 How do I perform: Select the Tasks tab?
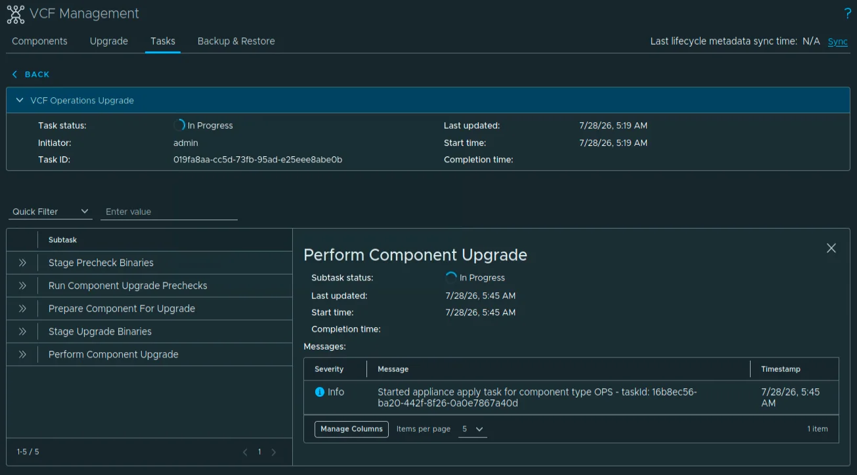pos(163,41)
